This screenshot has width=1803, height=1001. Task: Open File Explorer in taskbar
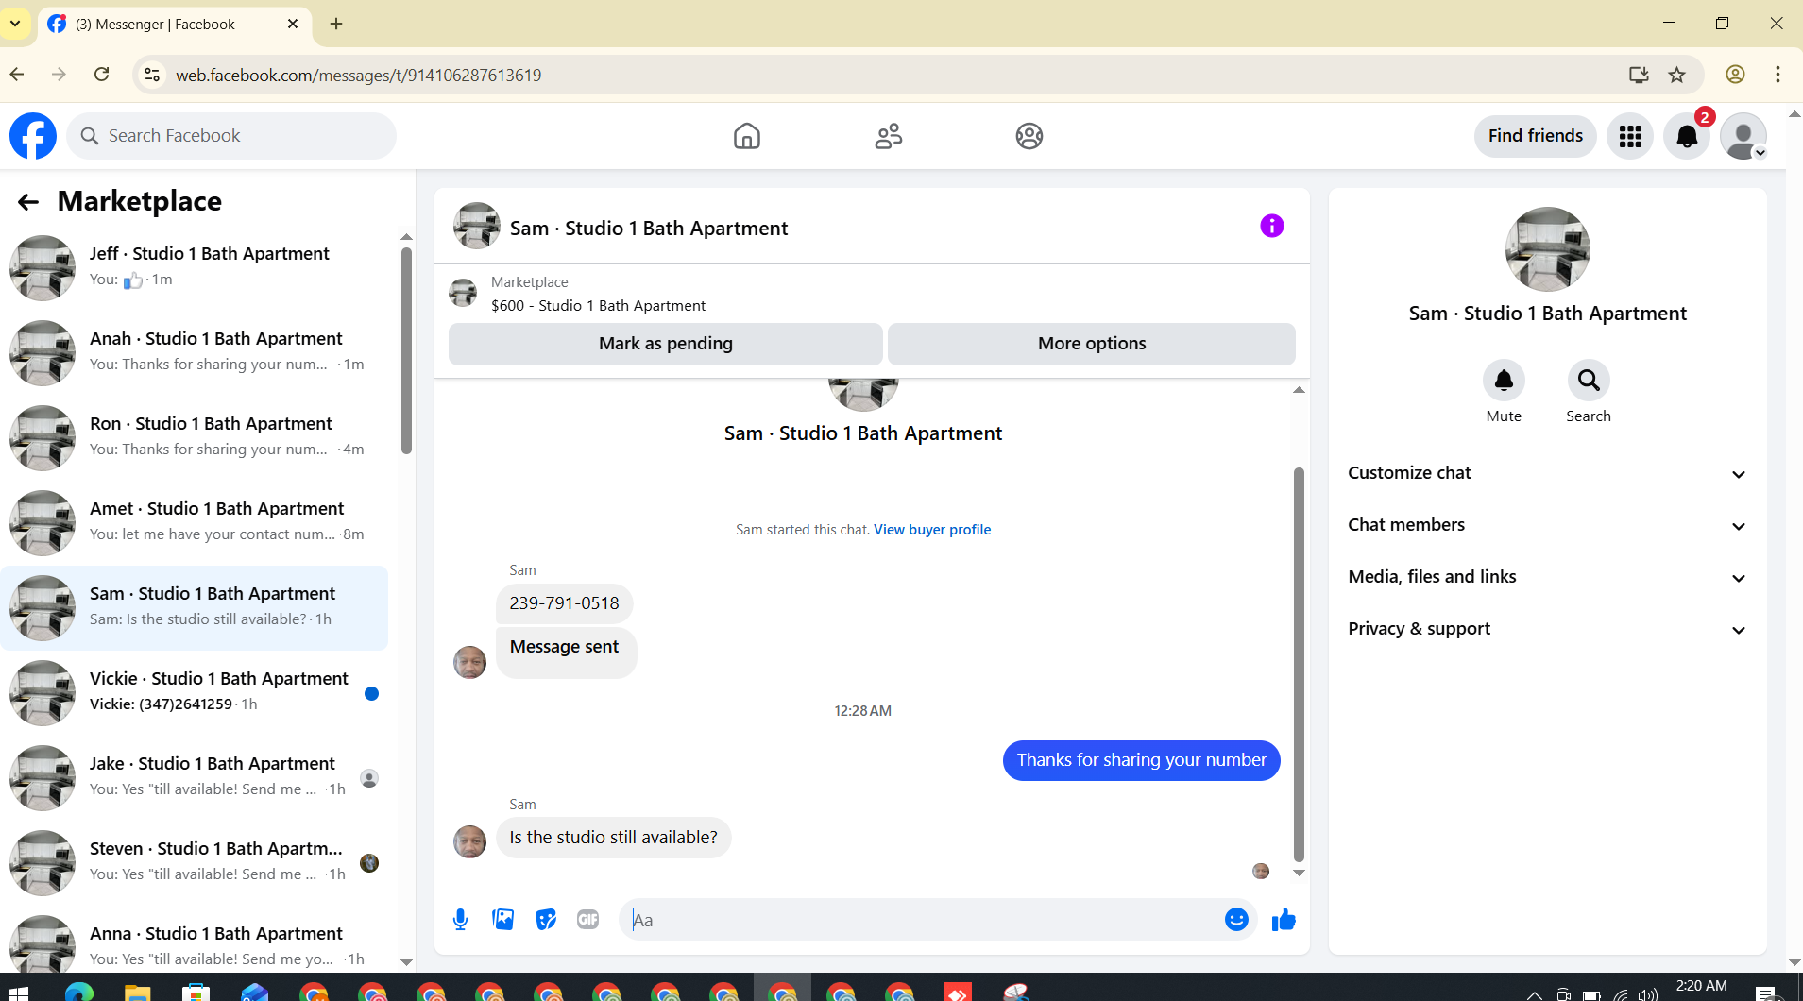[137, 993]
